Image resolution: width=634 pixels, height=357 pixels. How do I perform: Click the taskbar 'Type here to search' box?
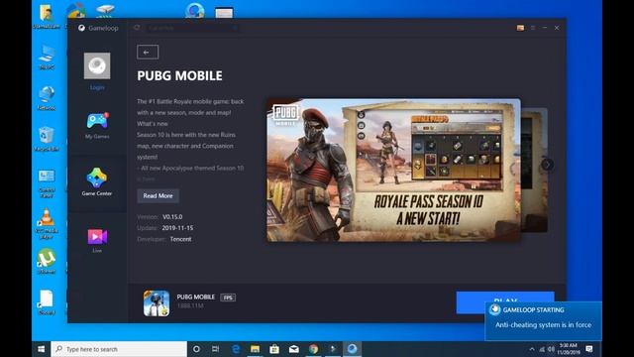click(x=119, y=349)
